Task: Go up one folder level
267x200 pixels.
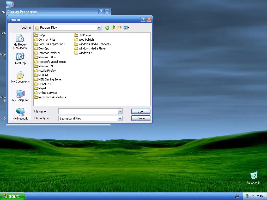Action: pos(113,28)
